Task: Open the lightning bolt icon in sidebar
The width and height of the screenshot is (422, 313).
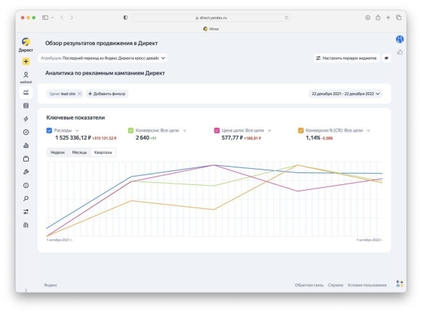Action: click(26, 119)
